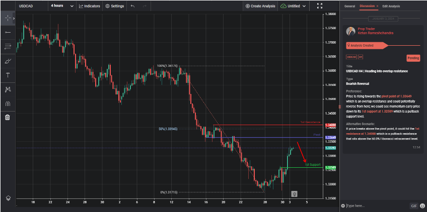This screenshot has width=427, height=212.
Task: Expand the cursor tool flyout arrow
Action: click(14, 18)
